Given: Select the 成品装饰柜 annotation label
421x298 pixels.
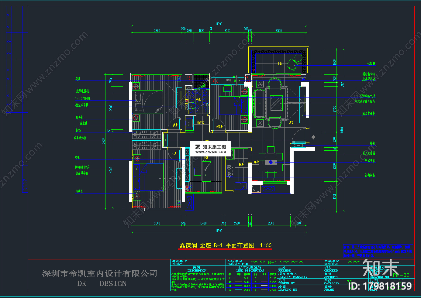Looking at the screenshot, I should tap(80, 138).
